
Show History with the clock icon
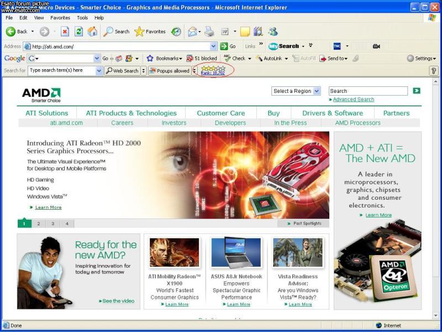(x=176, y=32)
